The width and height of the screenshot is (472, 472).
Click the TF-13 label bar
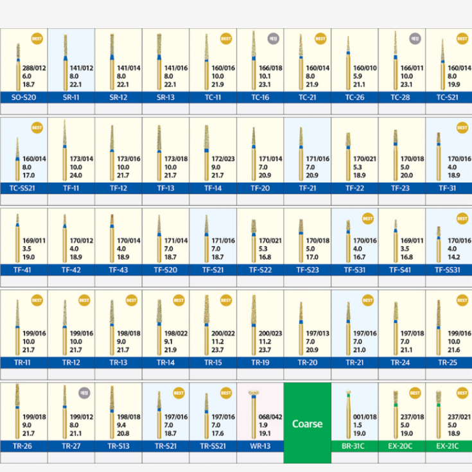pos(166,188)
